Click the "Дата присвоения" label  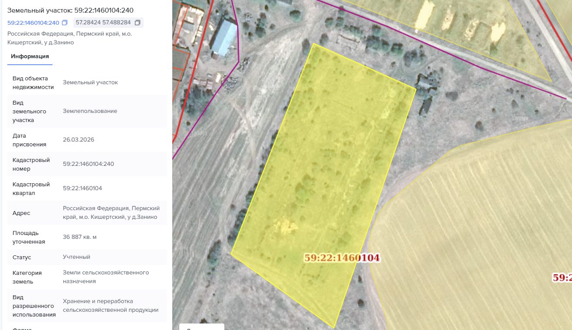click(x=30, y=140)
